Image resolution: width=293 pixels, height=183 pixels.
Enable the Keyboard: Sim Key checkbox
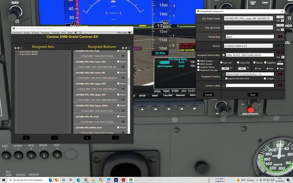click(x=198, y=70)
